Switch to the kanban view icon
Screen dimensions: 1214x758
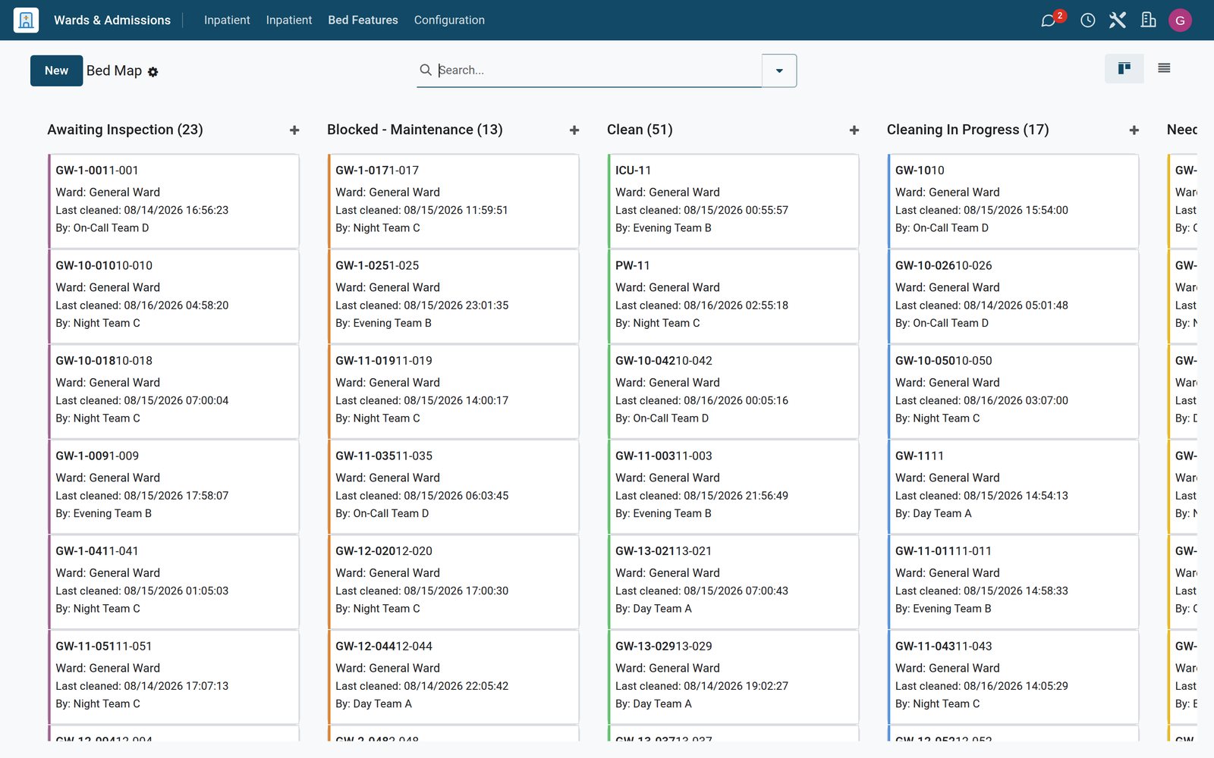(x=1124, y=69)
